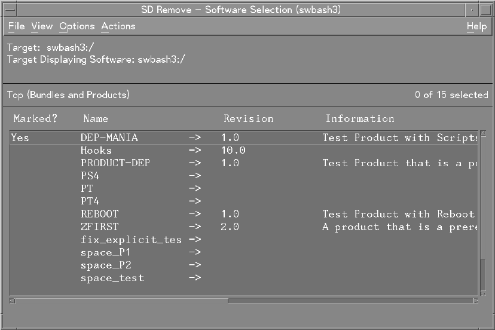Click the vertical scrollbar down arrow
The image size is (495, 330).
(484, 292)
